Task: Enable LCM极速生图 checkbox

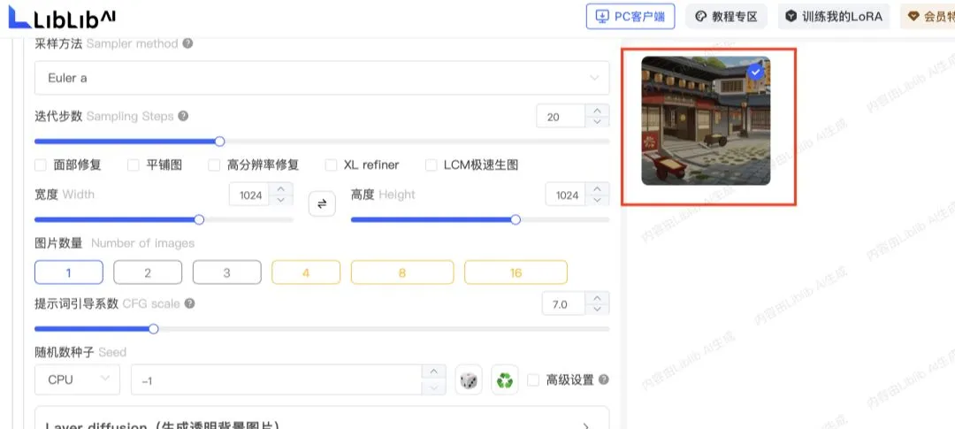Action: pyautogui.click(x=432, y=165)
